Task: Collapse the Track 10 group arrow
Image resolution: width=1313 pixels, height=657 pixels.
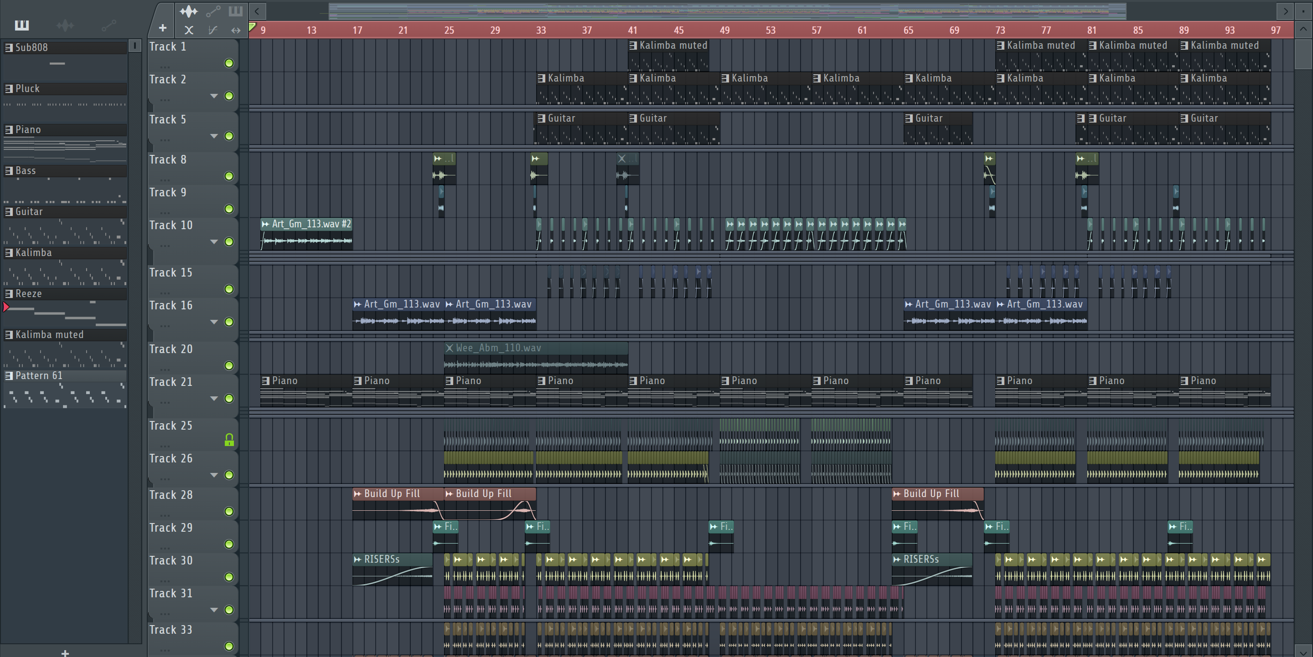Action: 214,241
